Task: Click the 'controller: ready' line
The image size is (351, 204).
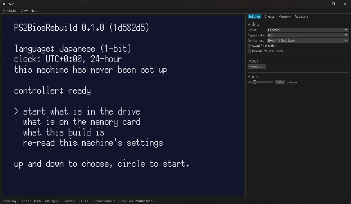Action: (52, 90)
